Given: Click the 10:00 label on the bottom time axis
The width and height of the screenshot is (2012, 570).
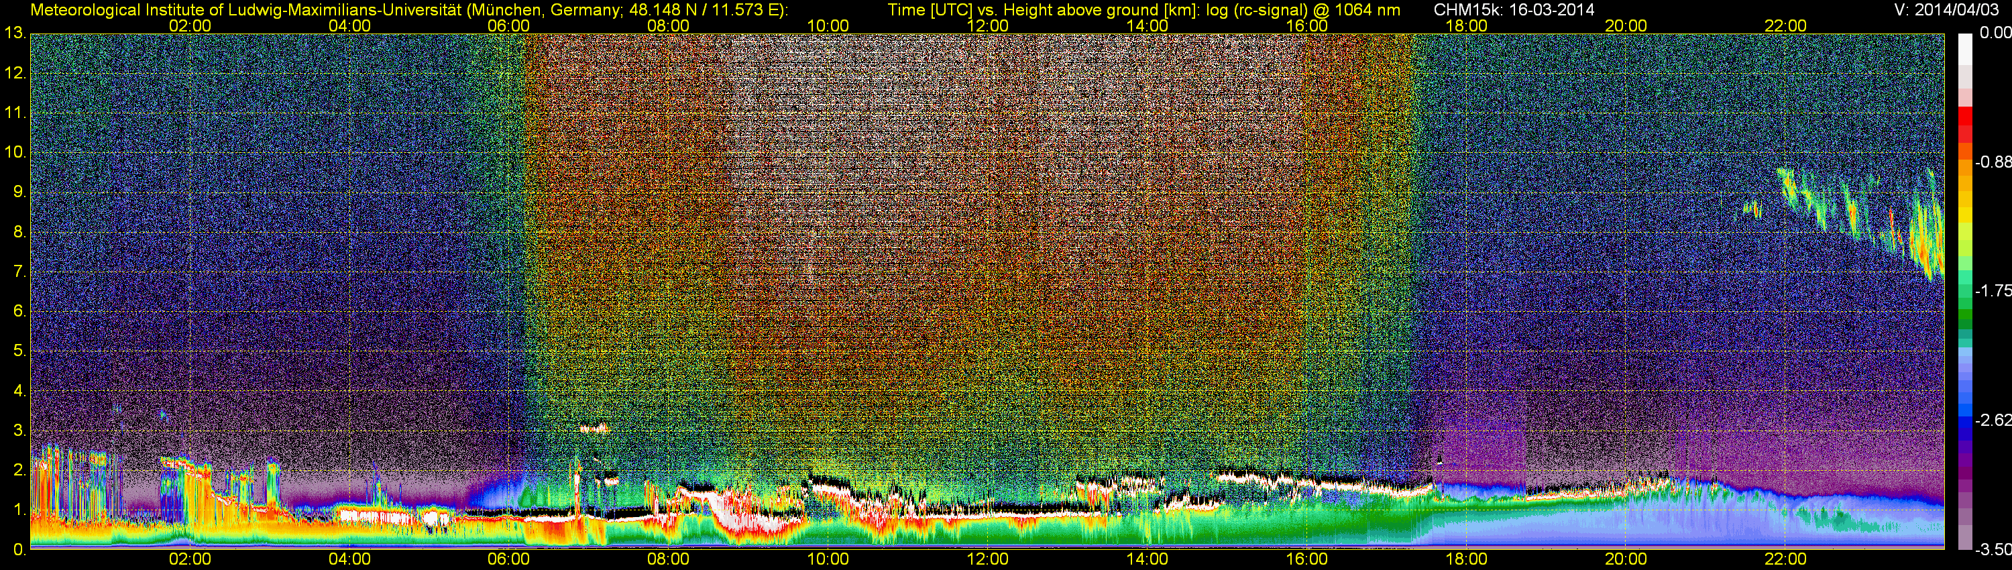Looking at the screenshot, I should 828,559.
